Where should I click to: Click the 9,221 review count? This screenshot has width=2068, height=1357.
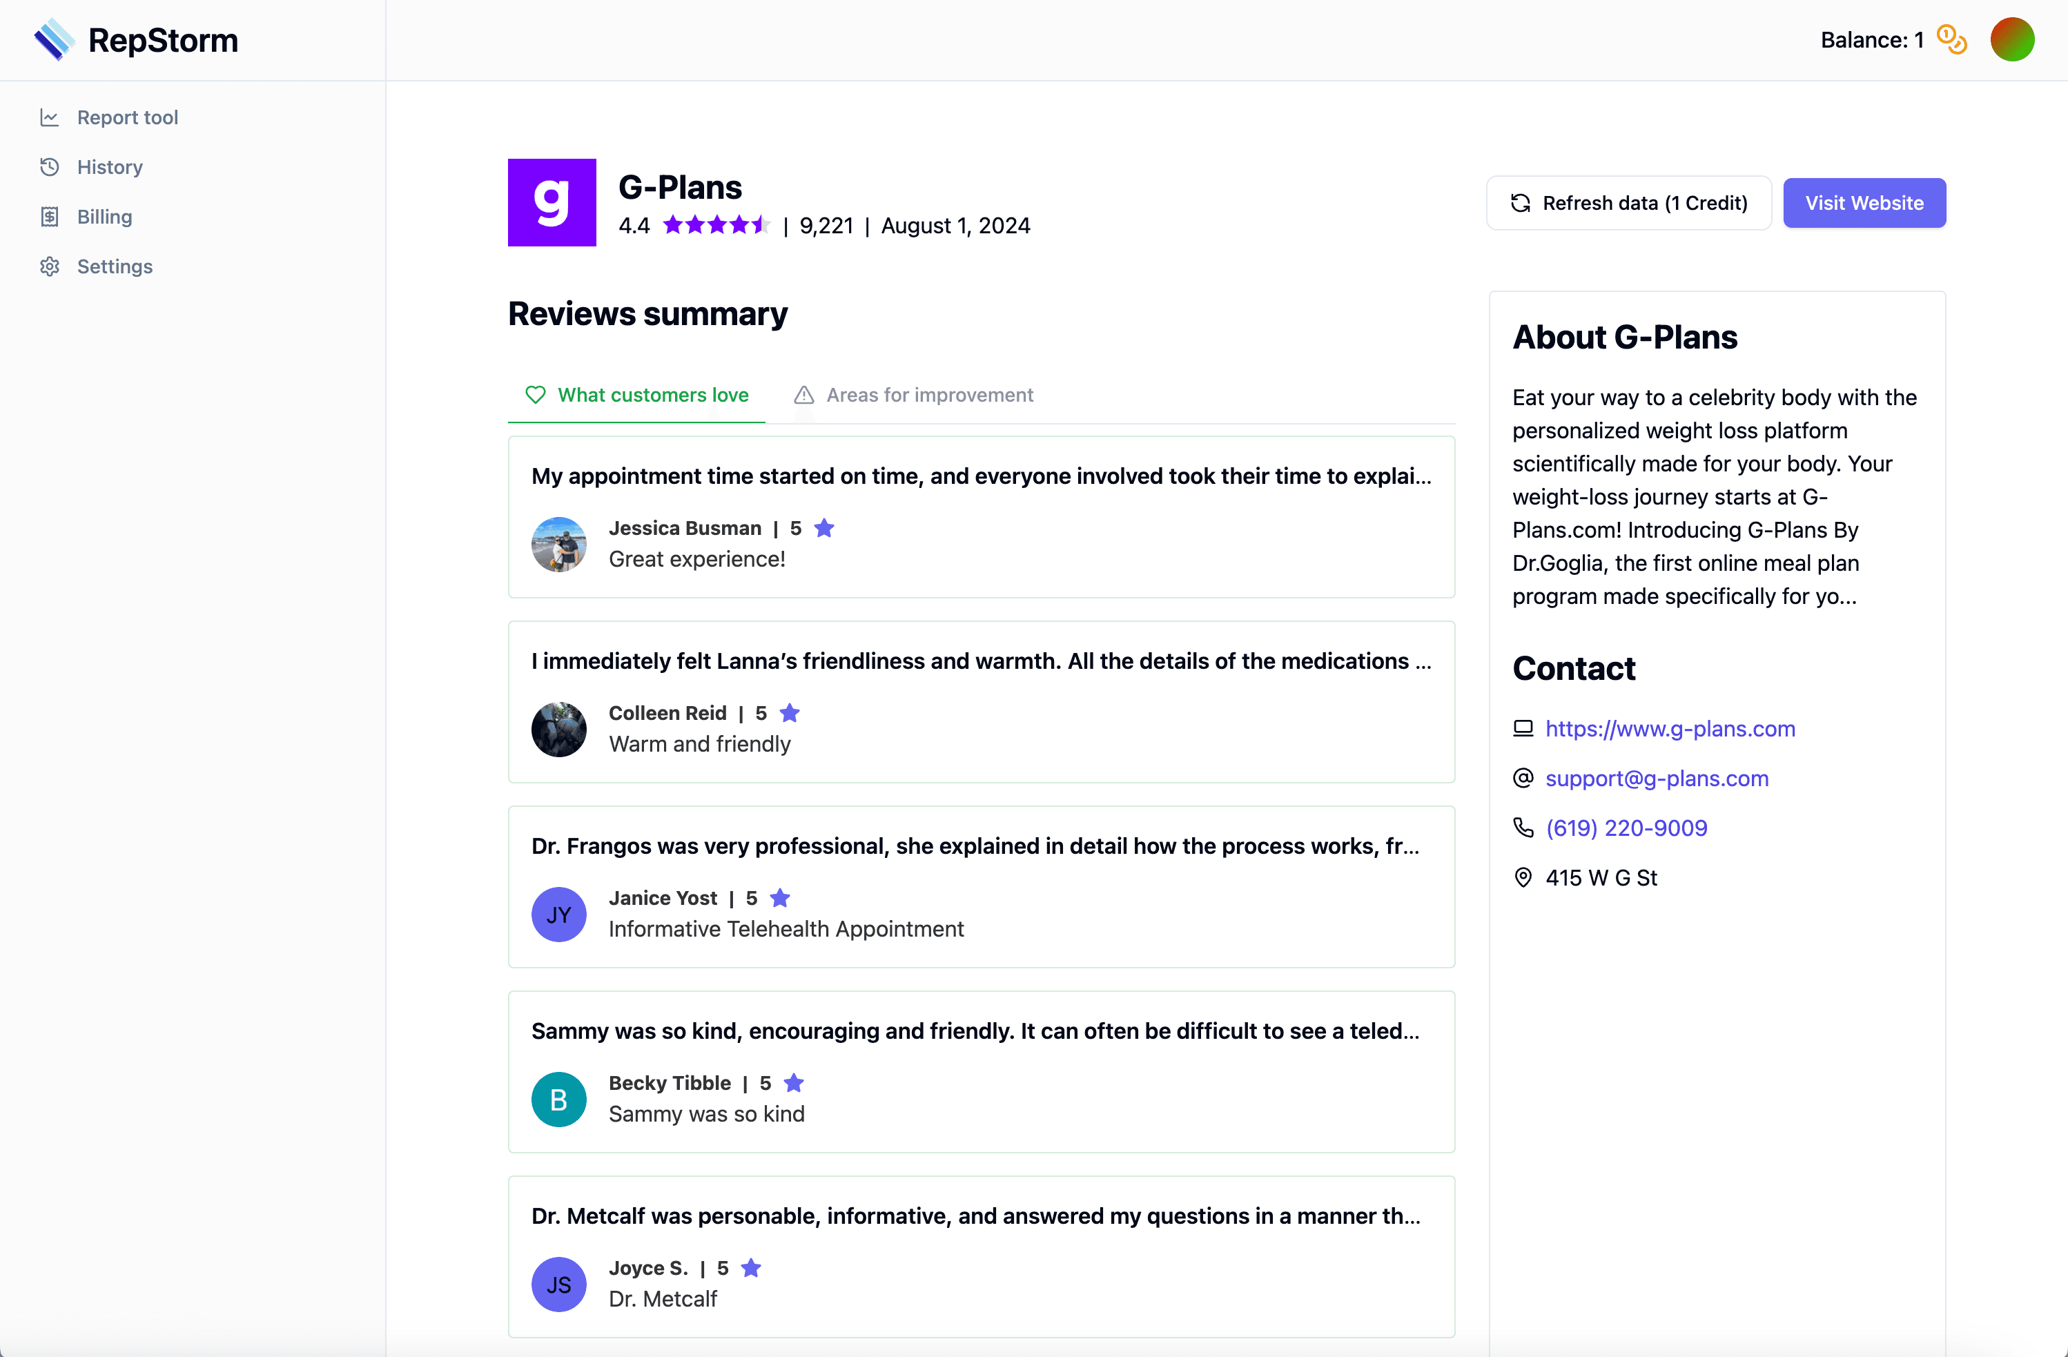[826, 226]
